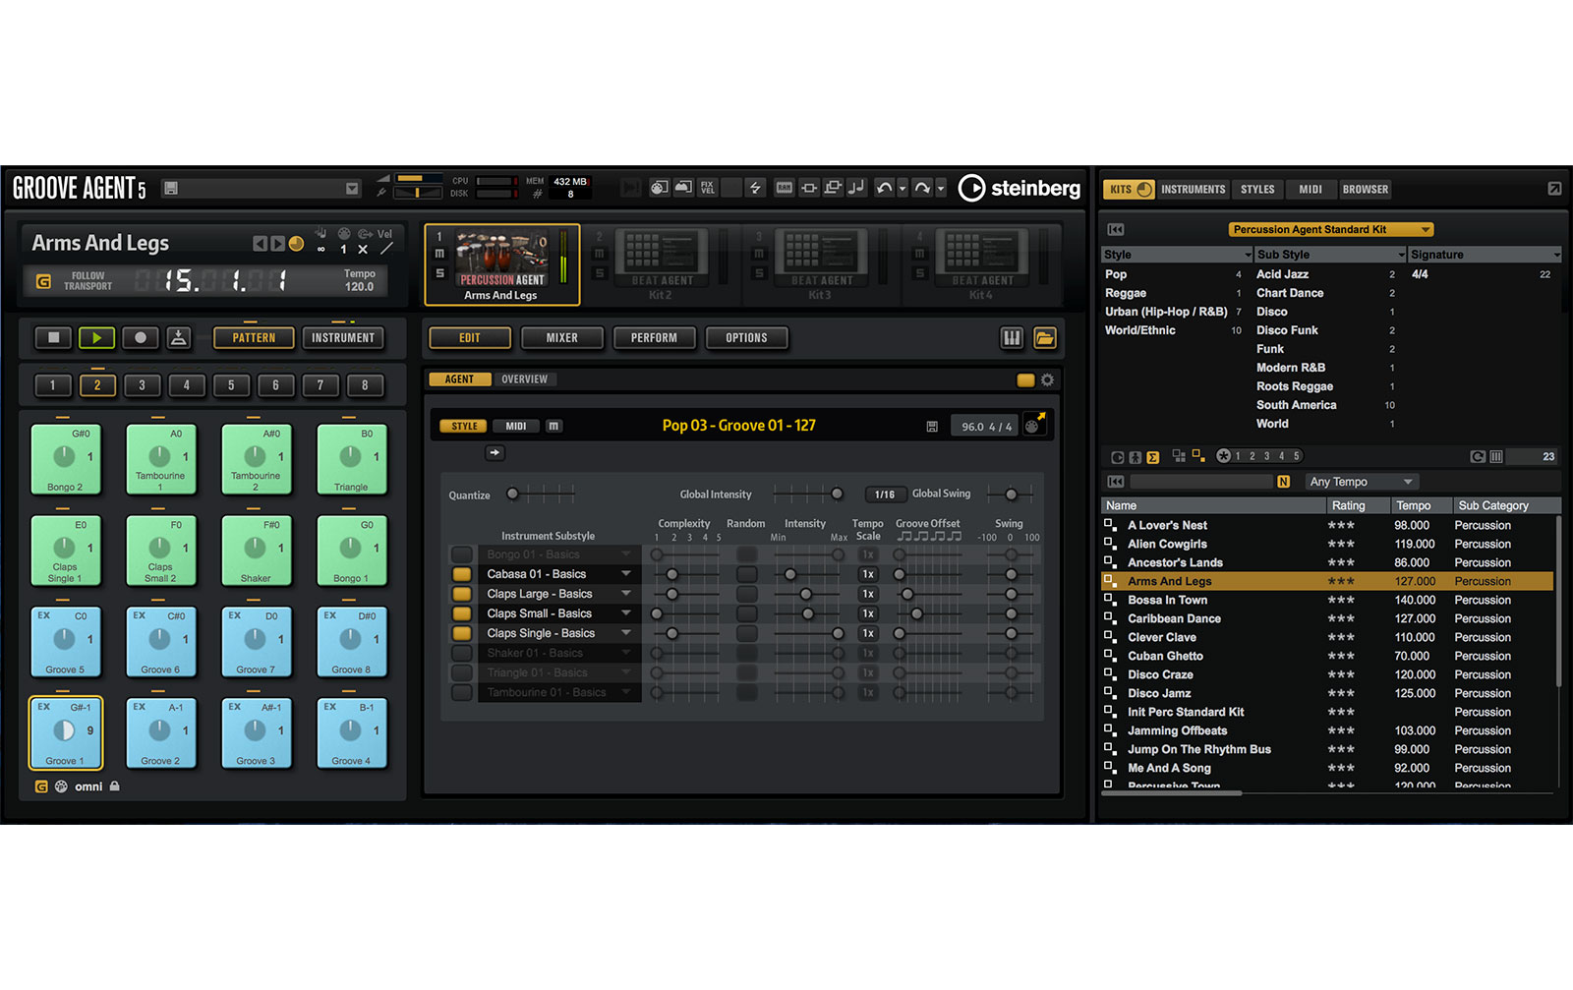
Task: Click the musical notes icon in the toolbar
Action: (856, 188)
